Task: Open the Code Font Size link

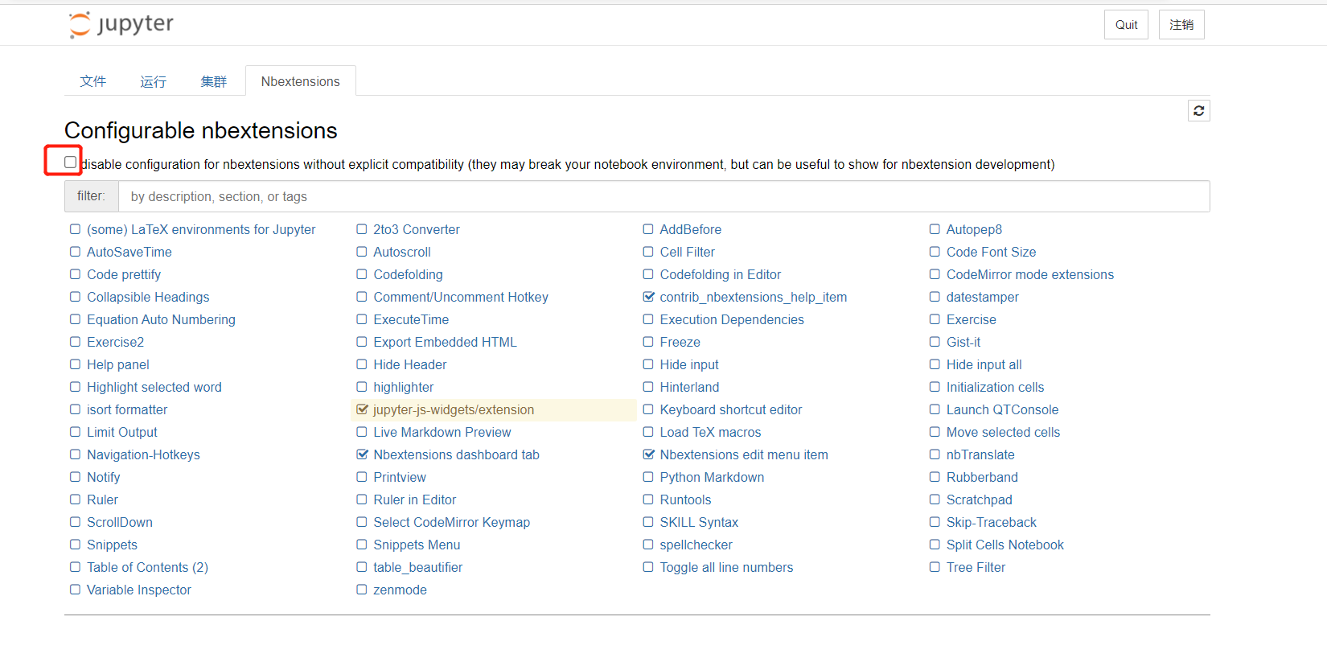Action: [x=991, y=252]
